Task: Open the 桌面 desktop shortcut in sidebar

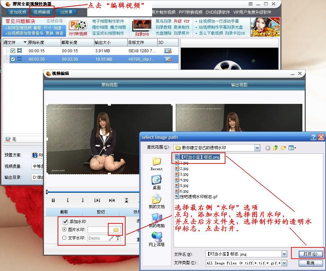Action: click(157, 182)
